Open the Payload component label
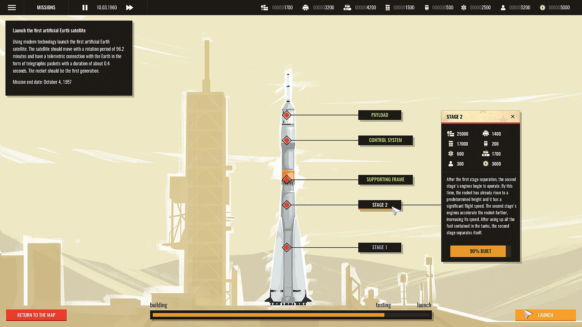The width and height of the screenshot is (582, 327). click(x=380, y=115)
